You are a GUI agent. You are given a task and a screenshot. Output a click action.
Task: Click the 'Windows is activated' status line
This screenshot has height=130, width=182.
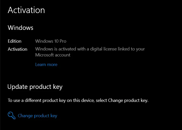pyautogui.click(x=90, y=49)
